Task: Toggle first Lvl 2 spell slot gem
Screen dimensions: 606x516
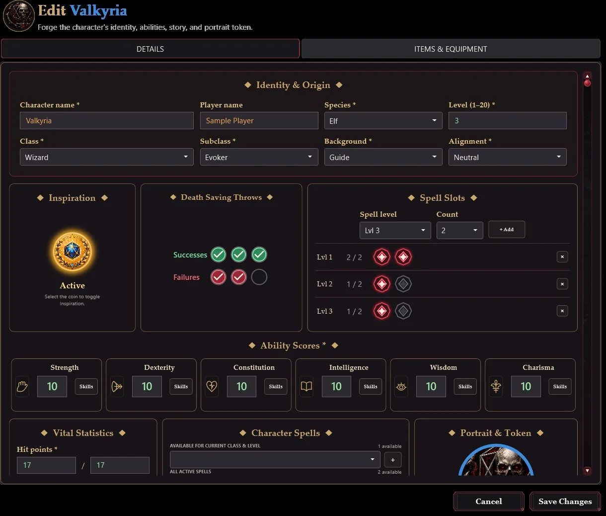Action: [382, 284]
